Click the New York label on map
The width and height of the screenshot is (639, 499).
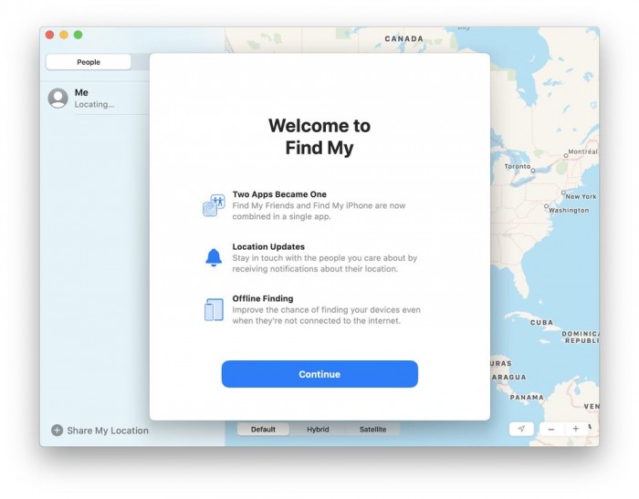tap(581, 196)
